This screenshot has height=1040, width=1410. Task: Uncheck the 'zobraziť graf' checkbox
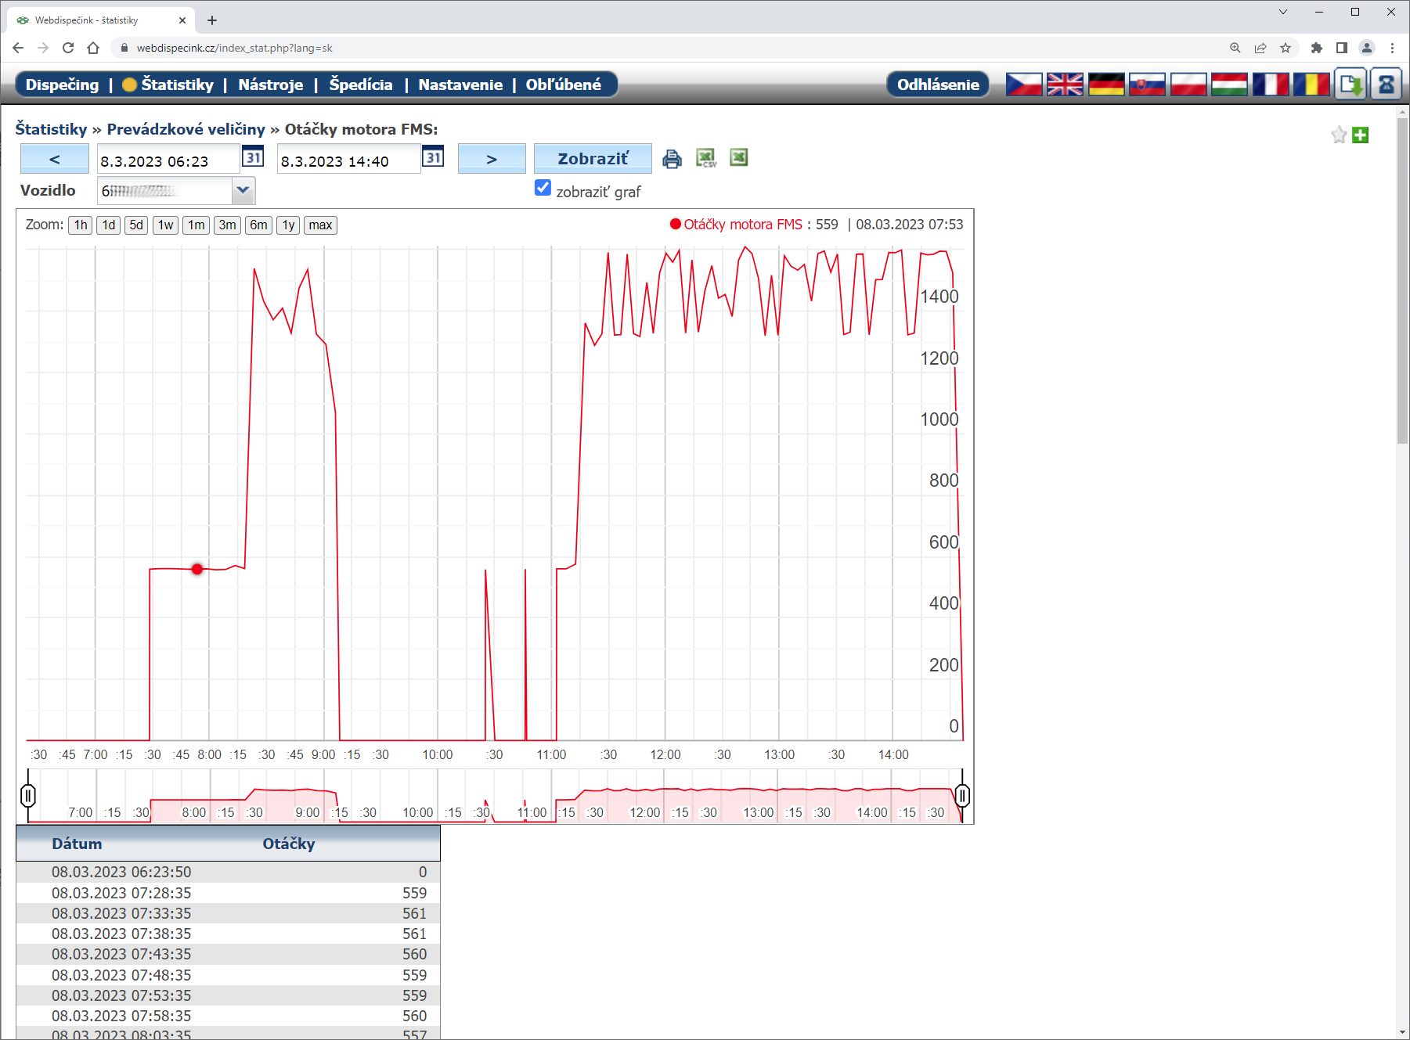[x=543, y=188]
